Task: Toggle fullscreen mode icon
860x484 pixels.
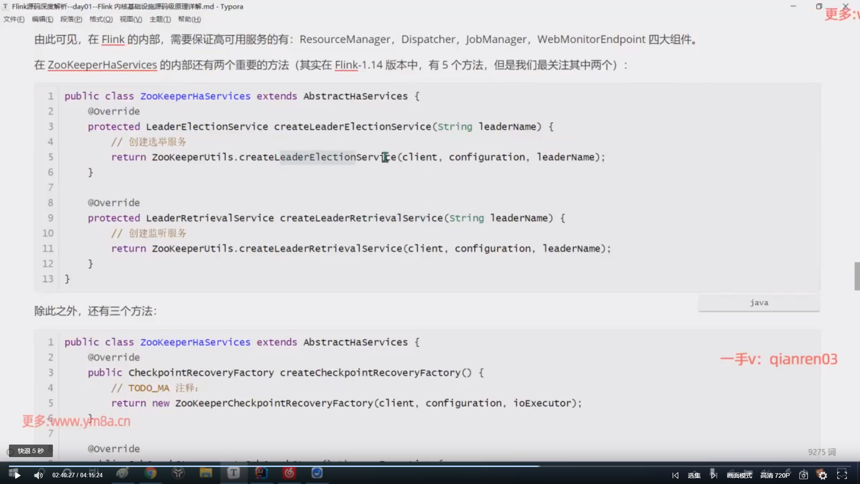Action: pyautogui.click(x=842, y=475)
